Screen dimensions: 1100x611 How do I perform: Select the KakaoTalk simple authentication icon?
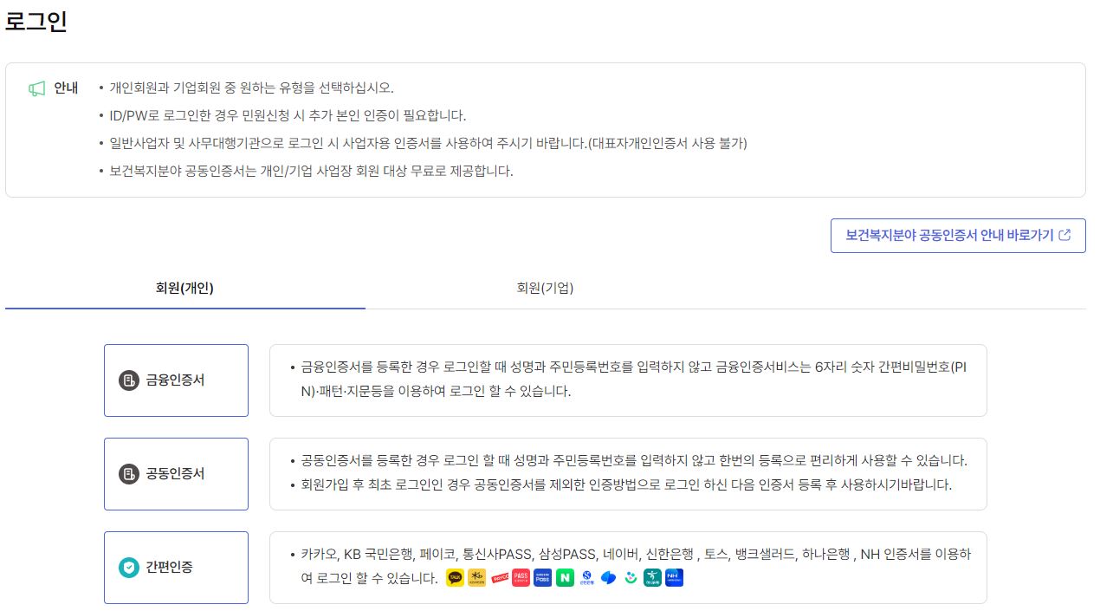tap(455, 578)
